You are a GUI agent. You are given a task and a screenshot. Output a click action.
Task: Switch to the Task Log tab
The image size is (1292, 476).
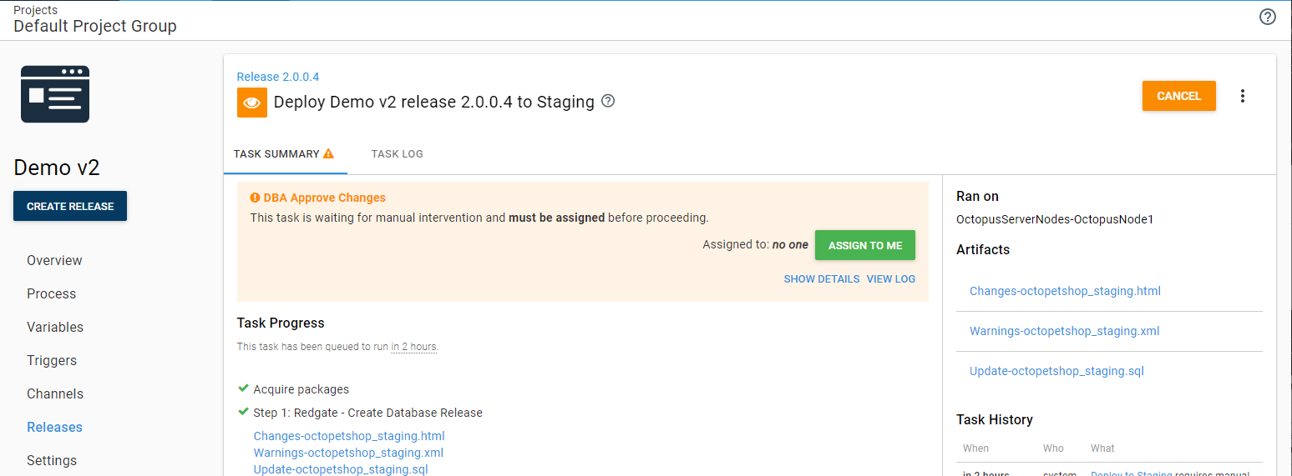coord(397,154)
